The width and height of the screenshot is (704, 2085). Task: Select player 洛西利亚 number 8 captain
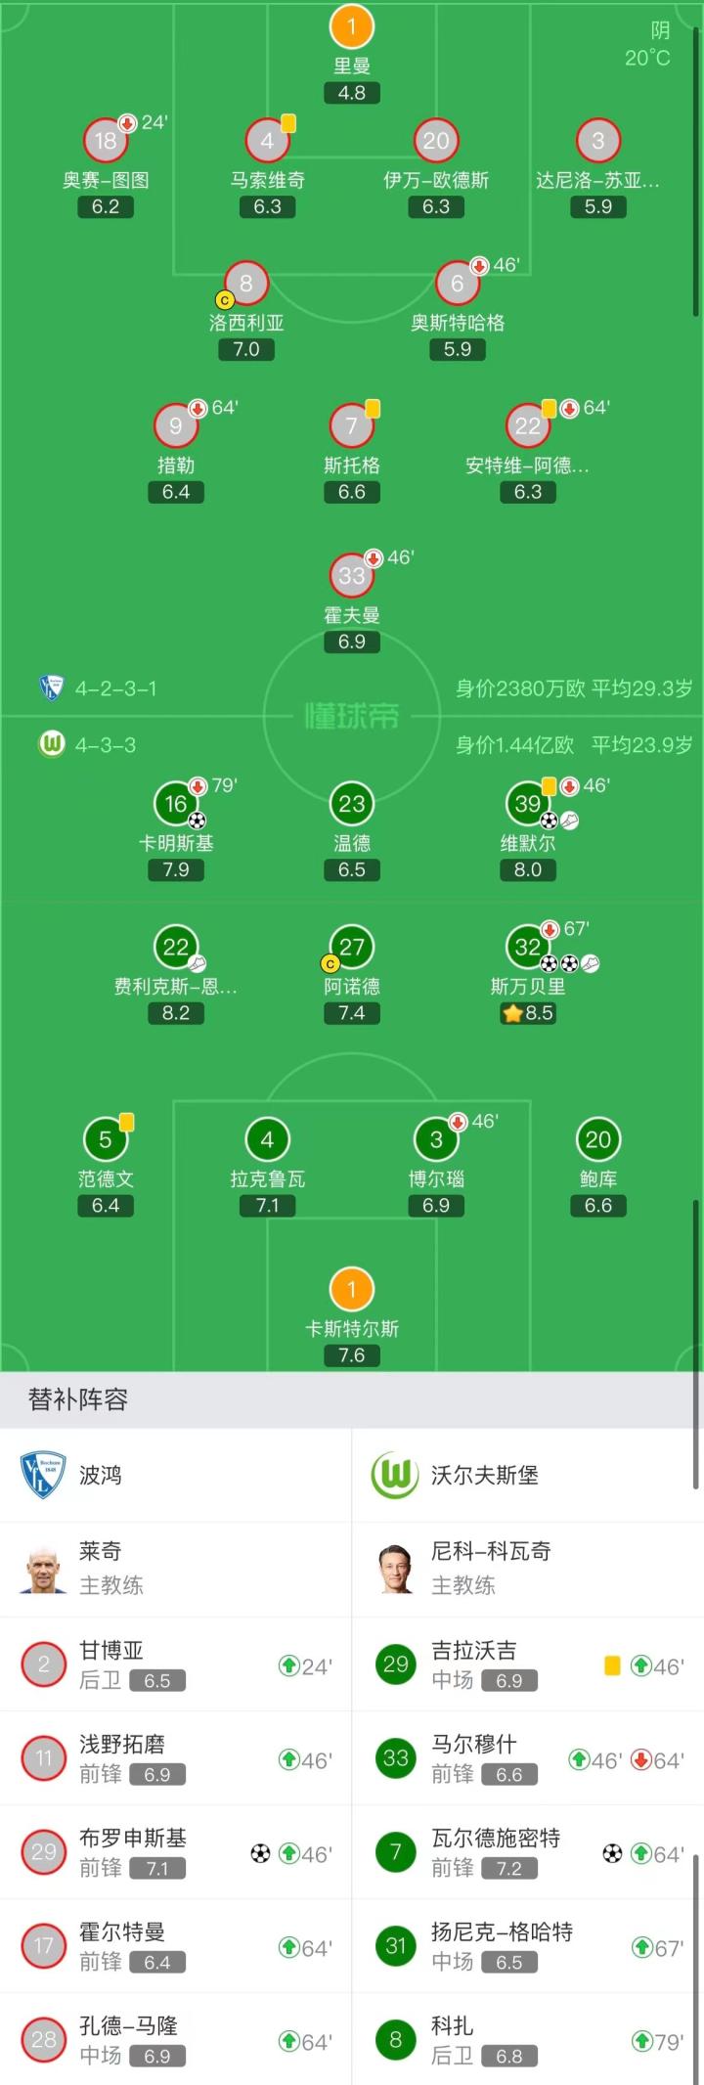[246, 284]
